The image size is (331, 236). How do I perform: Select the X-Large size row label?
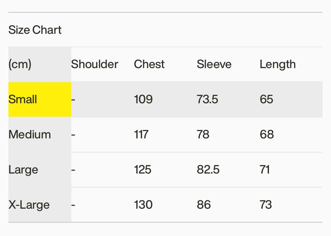pyautogui.click(x=29, y=205)
